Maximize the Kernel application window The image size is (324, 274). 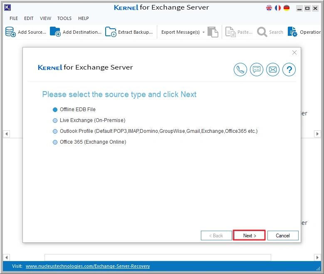[307, 8]
